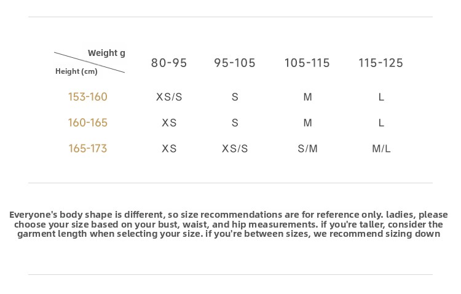Click the 160-165 height row label
Screen dimensions: 461x294
point(88,123)
